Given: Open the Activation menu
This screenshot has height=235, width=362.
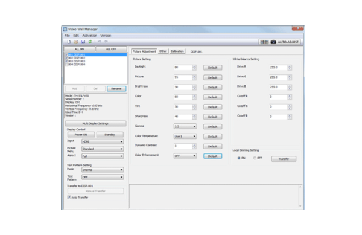Looking at the screenshot, I should point(89,36).
